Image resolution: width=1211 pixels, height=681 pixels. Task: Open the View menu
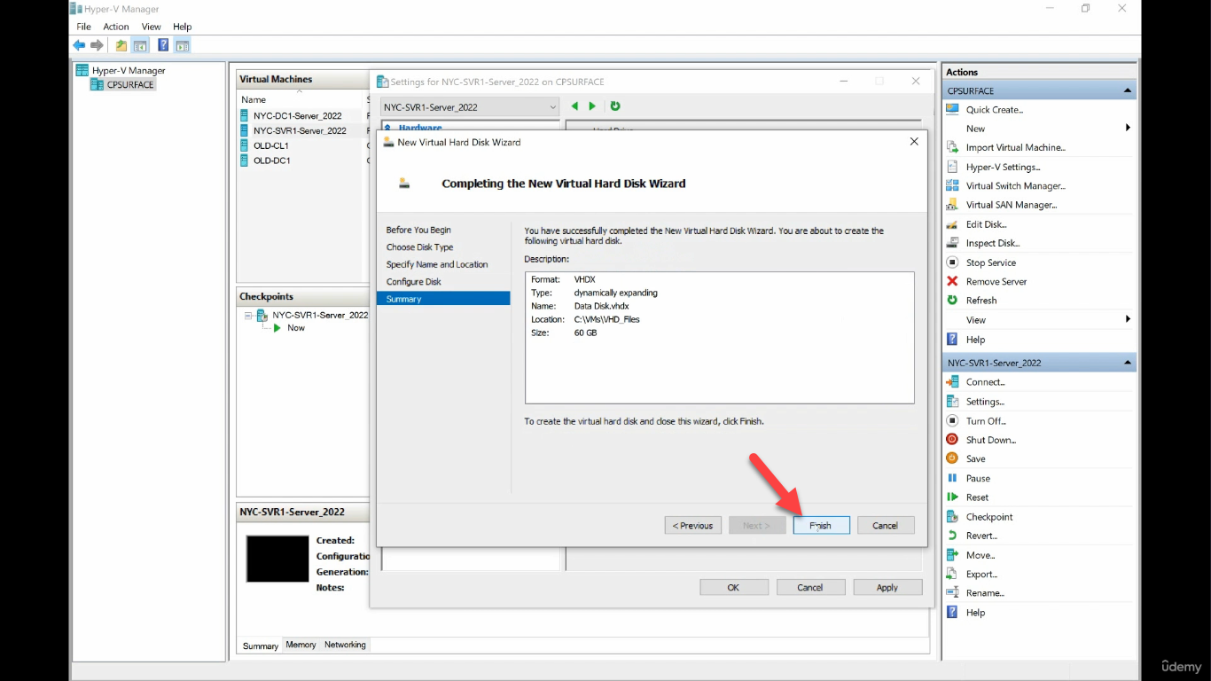coord(152,27)
